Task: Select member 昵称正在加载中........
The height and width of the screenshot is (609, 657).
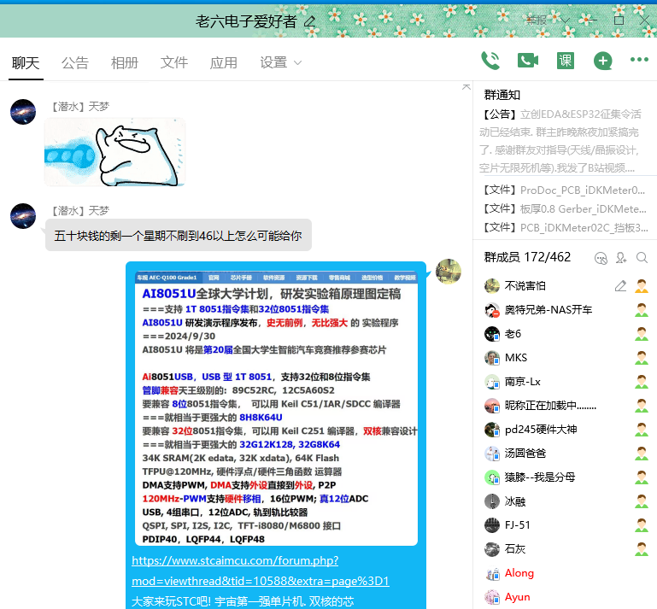Action: click(566, 406)
